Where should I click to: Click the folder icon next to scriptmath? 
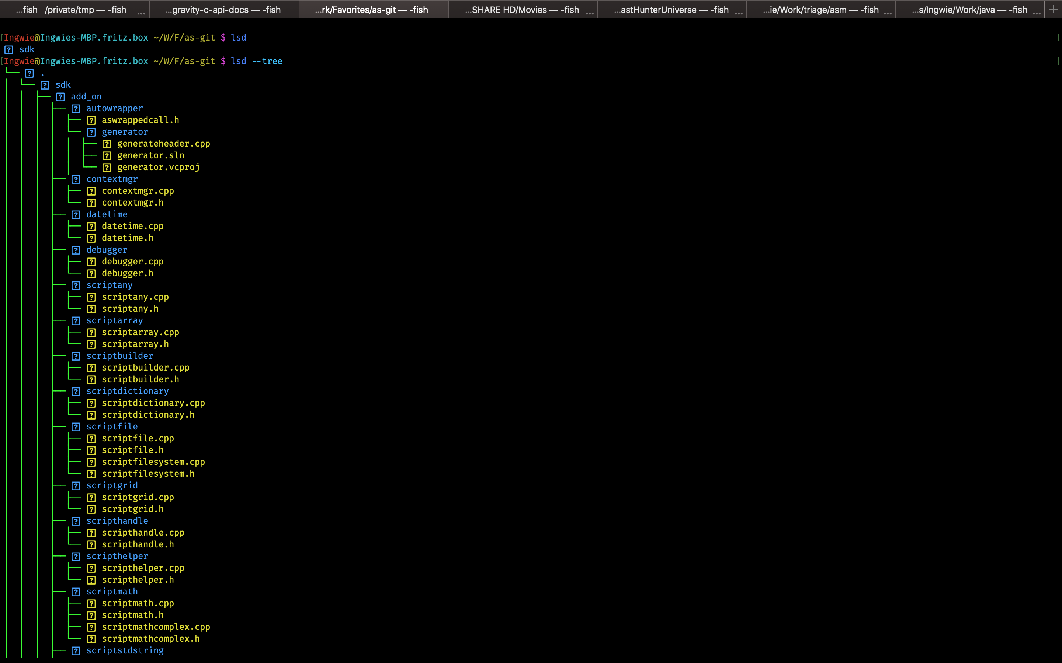point(76,592)
